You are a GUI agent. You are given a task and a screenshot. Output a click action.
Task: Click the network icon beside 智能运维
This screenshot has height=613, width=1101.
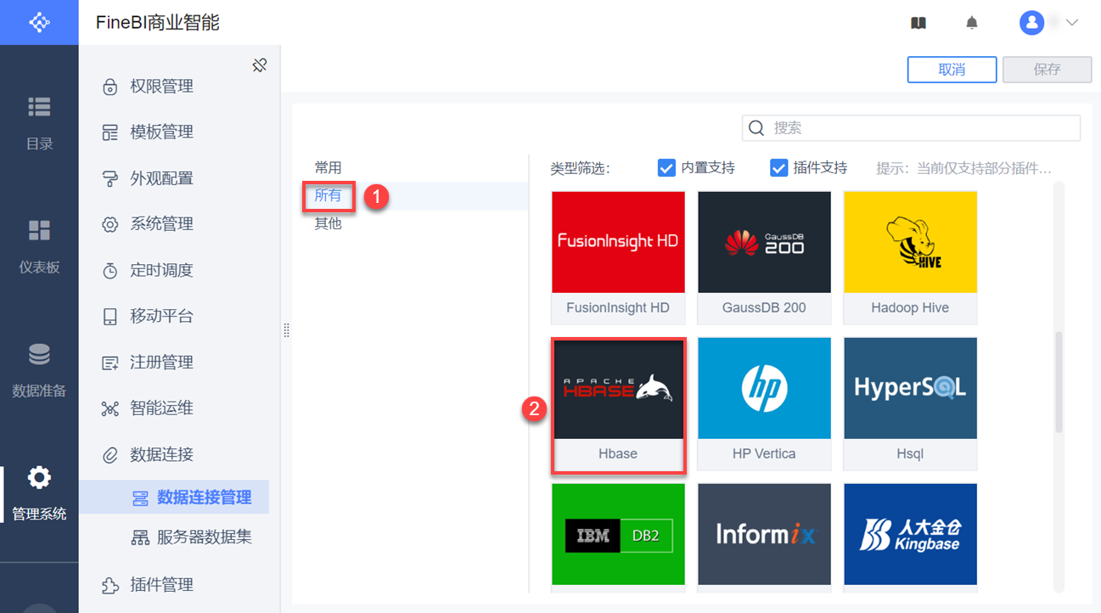110,409
